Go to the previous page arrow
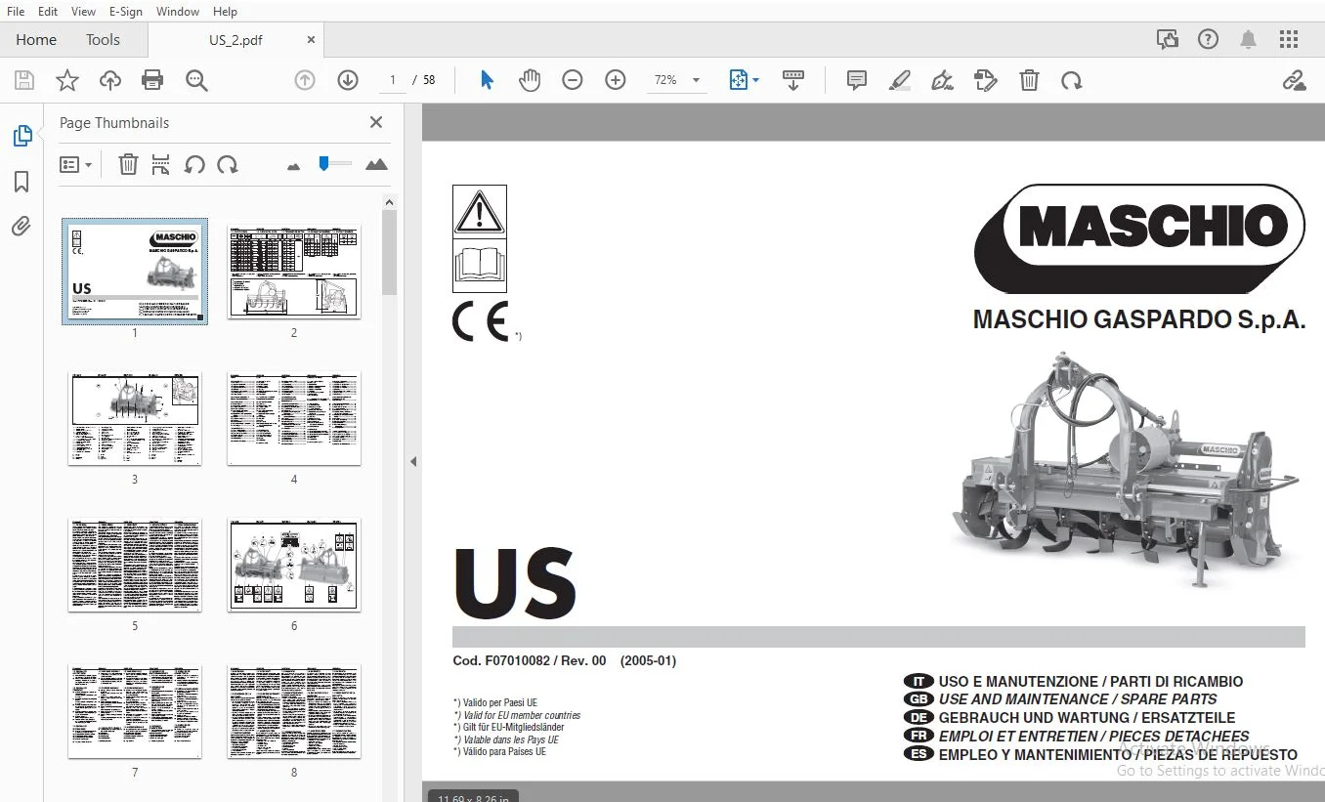This screenshot has width=1325, height=802. coord(305,80)
